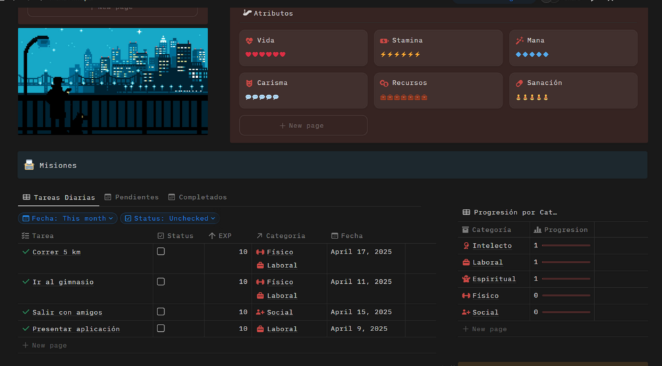Add New page under Progresión table
662x366 pixels.
coord(485,329)
